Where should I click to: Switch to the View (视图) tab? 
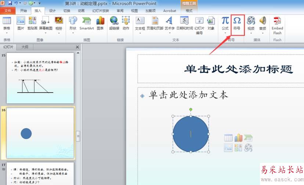pyautogui.click(x=134, y=11)
